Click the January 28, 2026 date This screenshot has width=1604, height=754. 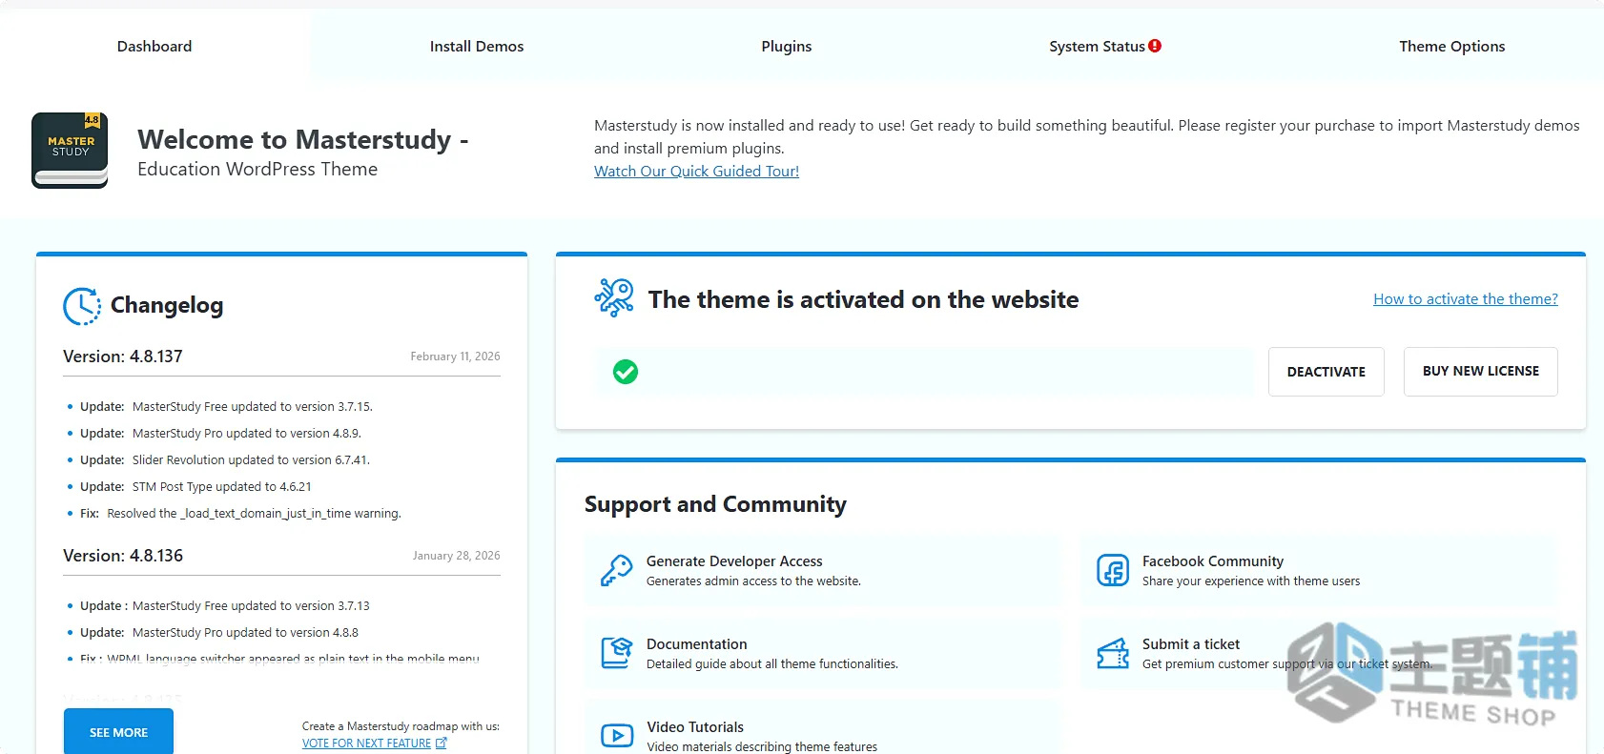[456, 556]
